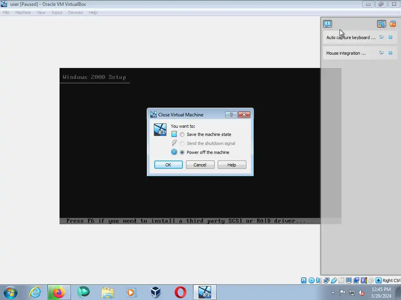Screen dimensions: 401x300
Task: Click the recording status bar icon
Action: pyautogui.click(x=356, y=280)
